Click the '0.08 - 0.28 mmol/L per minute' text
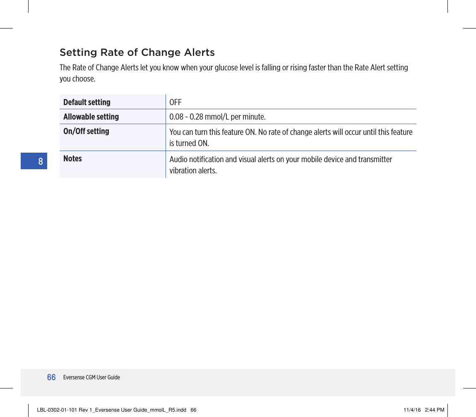 click(x=217, y=116)
